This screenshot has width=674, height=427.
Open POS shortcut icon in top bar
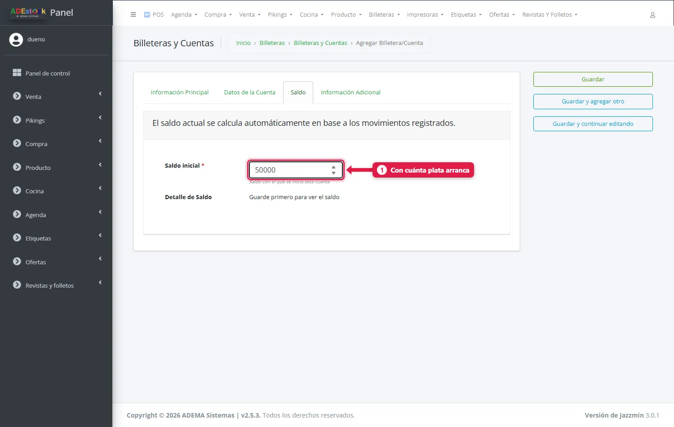pyautogui.click(x=147, y=14)
